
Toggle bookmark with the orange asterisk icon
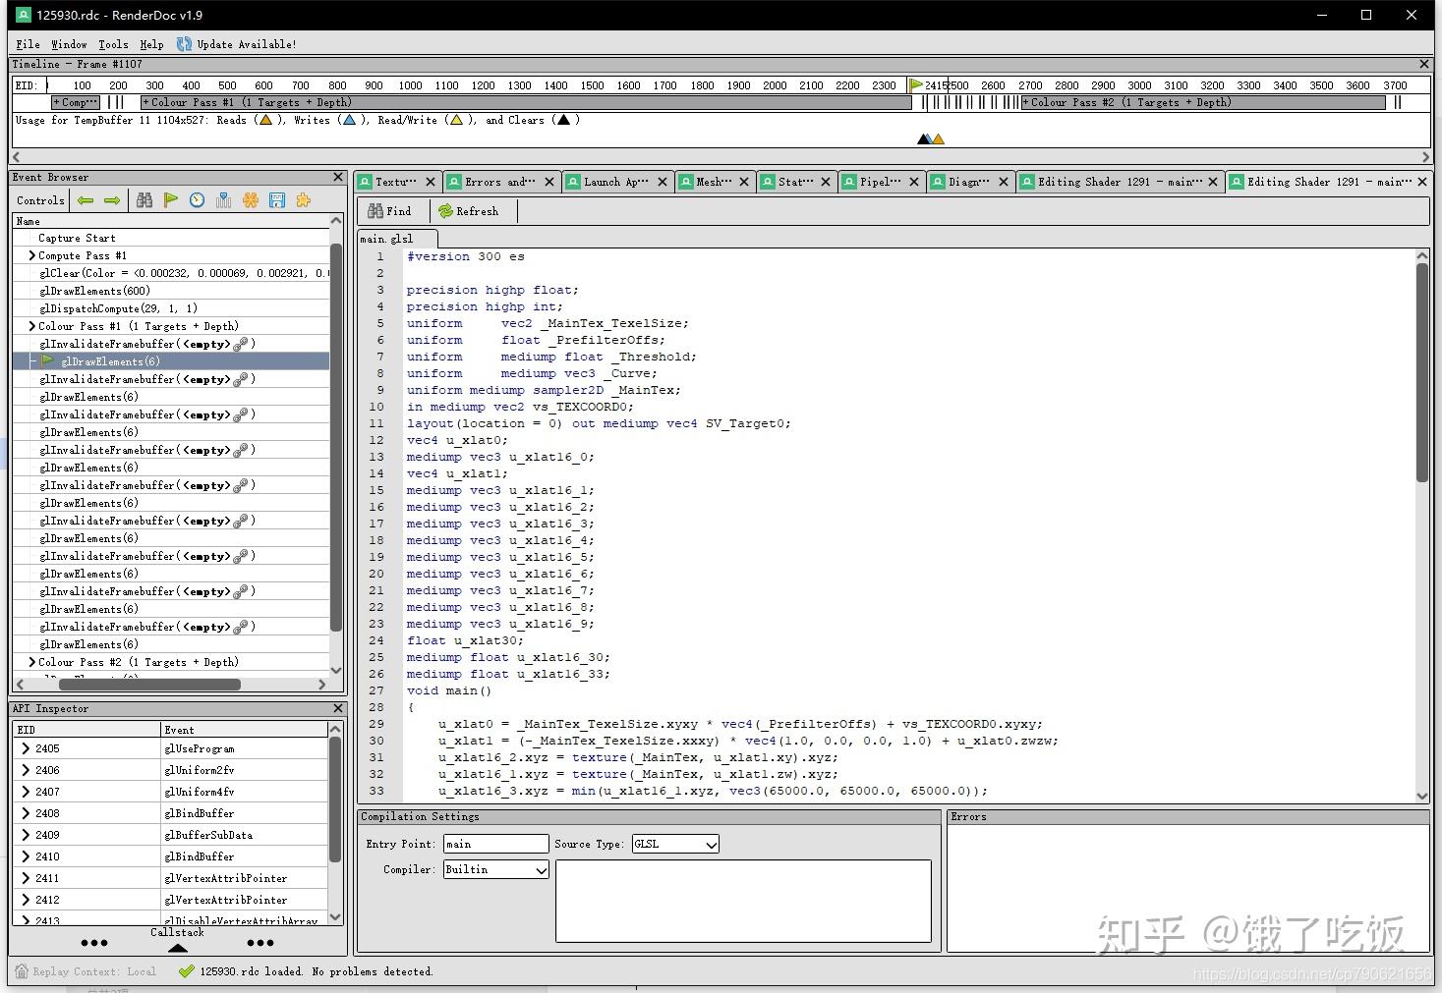(251, 200)
